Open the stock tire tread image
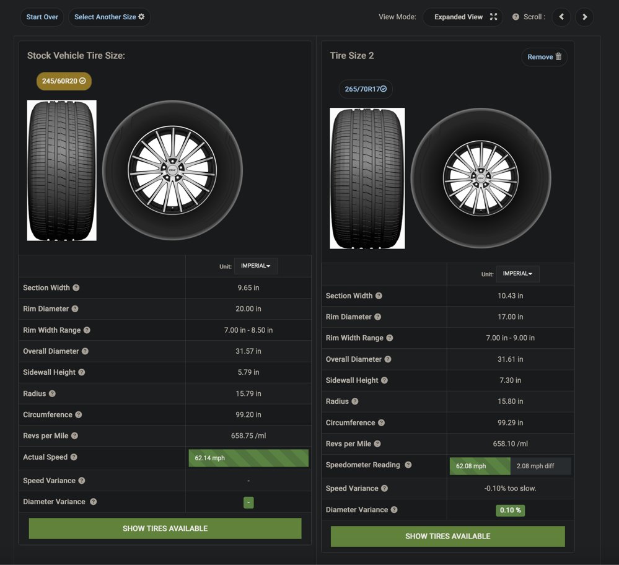The width and height of the screenshot is (619, 565). pos(61,170)
